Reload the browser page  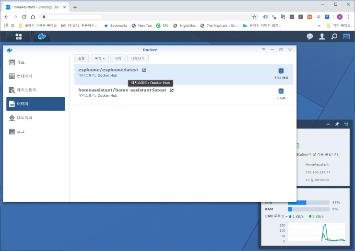click(24, 17)
